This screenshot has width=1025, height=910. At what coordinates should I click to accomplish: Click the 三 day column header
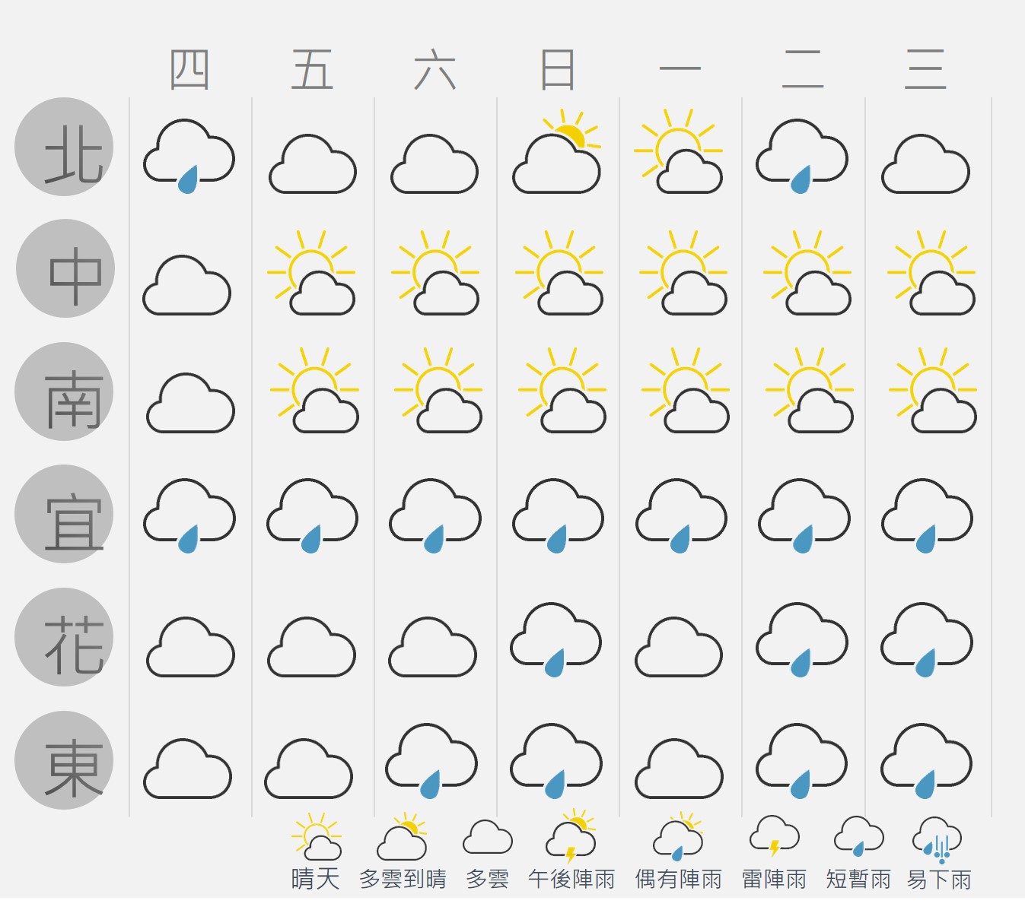click(x=925, y=70)
